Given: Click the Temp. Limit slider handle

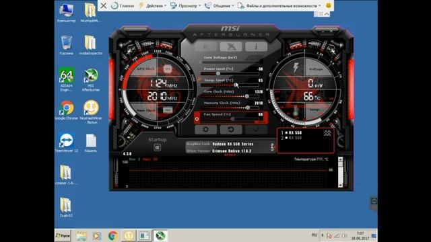Looking at the screenshot, I should coord(236,85).
